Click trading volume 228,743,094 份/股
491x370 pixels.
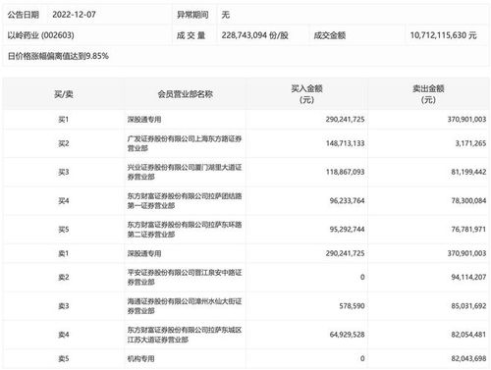(x=254, y=35)
